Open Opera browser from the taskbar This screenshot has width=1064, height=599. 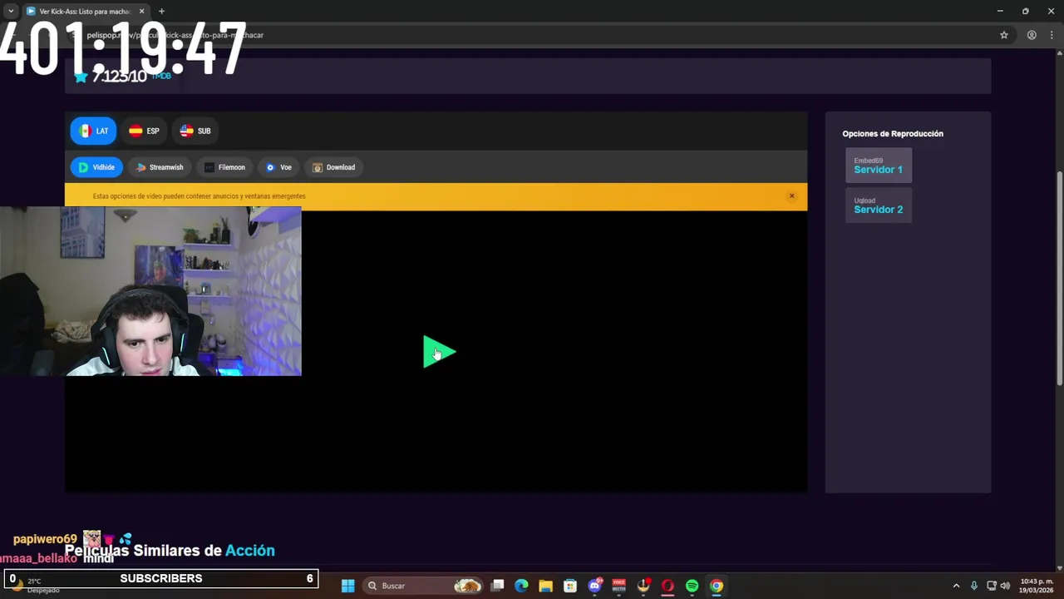667,586
